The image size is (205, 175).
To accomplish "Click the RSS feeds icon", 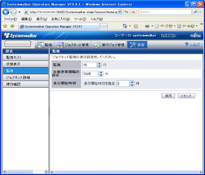I will pos(136,26).
